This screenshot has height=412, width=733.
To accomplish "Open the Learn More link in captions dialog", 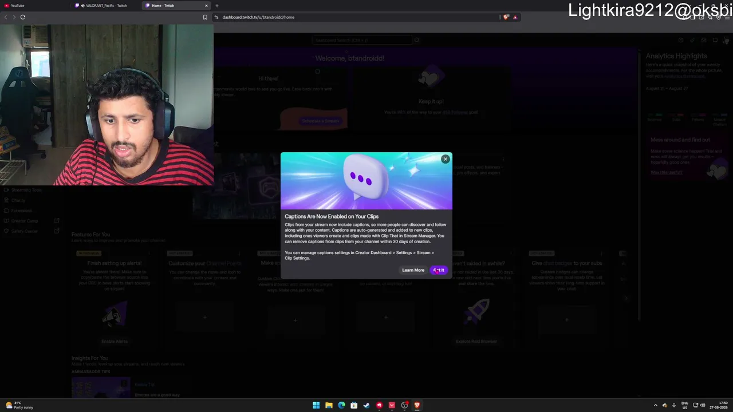I will (x=413, y=270).
